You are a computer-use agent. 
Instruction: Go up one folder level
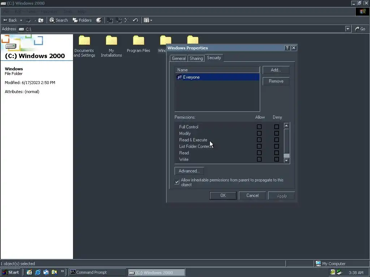pyautogui.click(x=41, y=21)
